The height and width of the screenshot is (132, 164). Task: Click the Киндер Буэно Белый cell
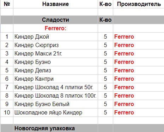pos(55,104)
